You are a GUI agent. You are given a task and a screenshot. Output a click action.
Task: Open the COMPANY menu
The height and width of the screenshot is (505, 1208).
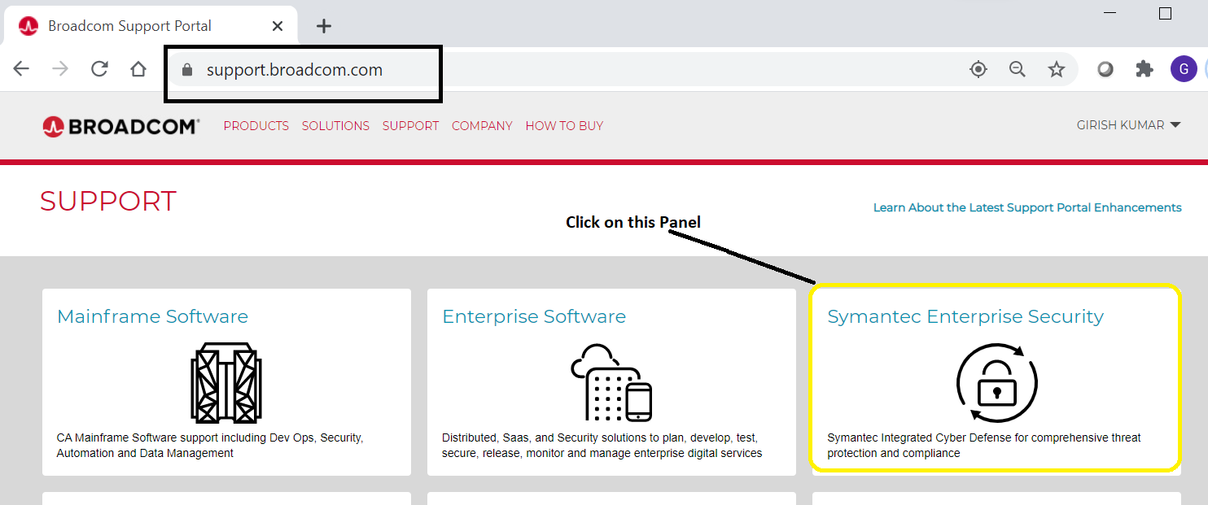tap(482, 126)
